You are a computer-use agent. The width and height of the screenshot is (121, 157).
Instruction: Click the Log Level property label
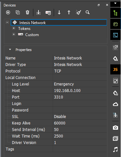coord(20,84)
